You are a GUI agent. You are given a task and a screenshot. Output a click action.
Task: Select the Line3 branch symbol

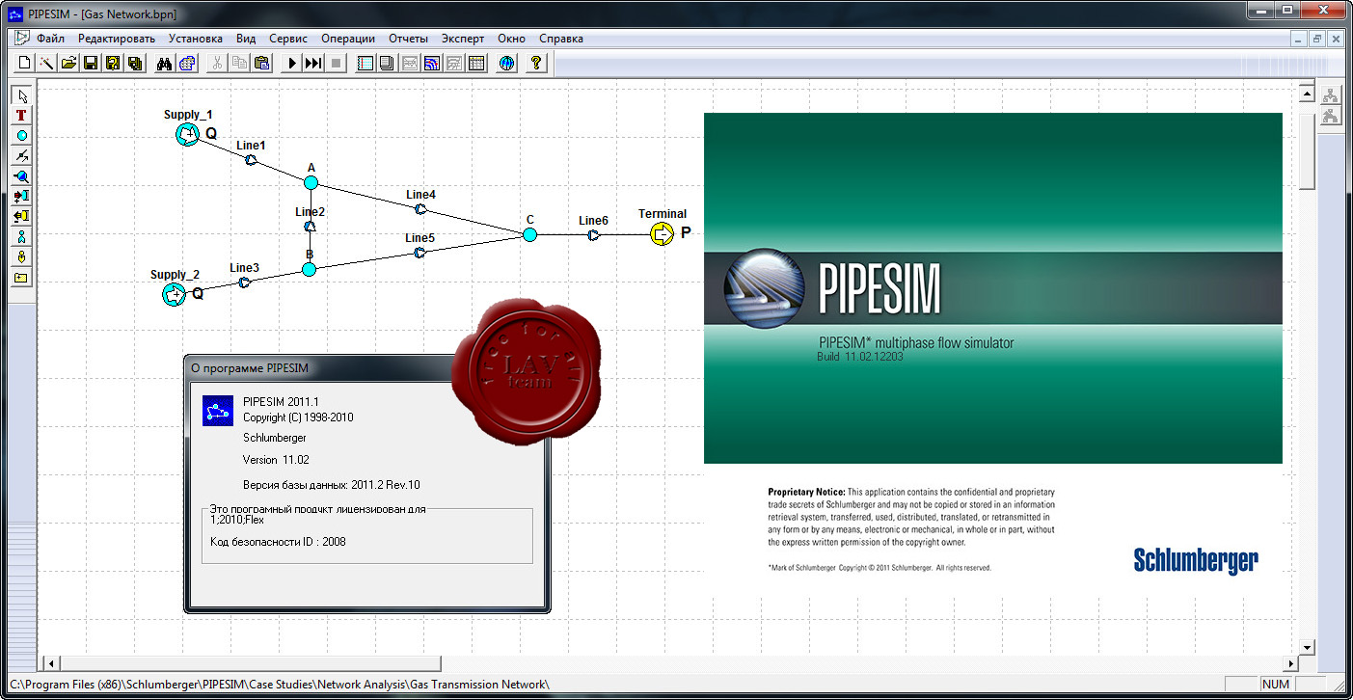coord(244,283)
